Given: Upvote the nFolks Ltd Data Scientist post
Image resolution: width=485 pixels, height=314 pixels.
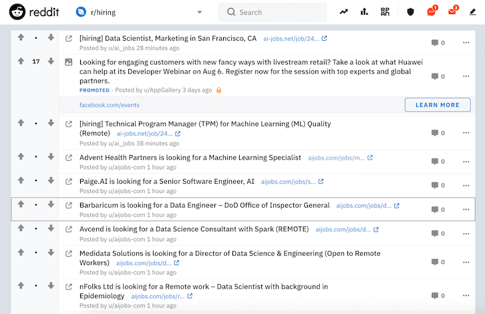Looking at the screenshot, I should click(21, 285).
